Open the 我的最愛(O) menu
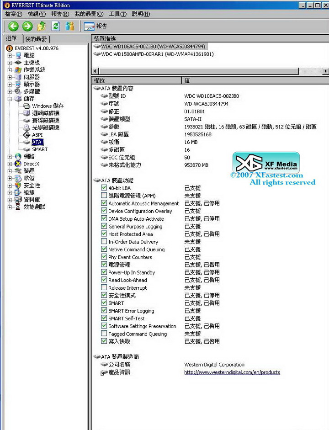The width and height of the screenshot is (329, 430). pos(89,14)
